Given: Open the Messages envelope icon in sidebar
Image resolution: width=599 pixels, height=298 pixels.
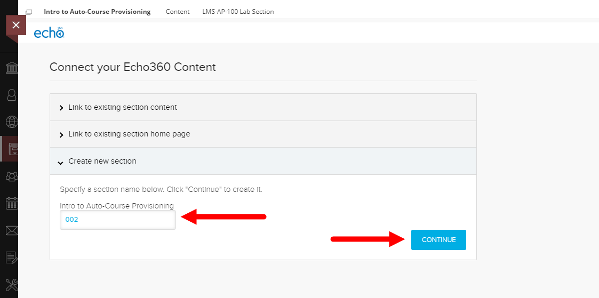Looking at the screenshot, I should point(12,230).
